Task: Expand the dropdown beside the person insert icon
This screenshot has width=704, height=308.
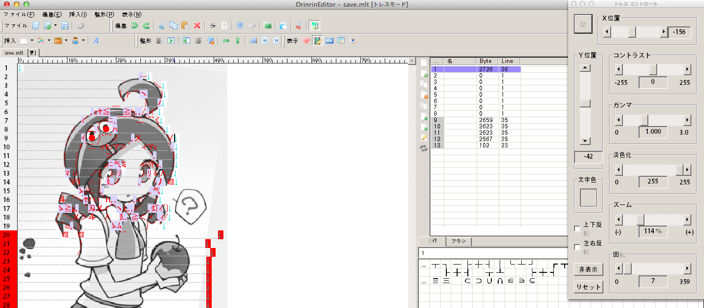Action: tap(83, 41)
